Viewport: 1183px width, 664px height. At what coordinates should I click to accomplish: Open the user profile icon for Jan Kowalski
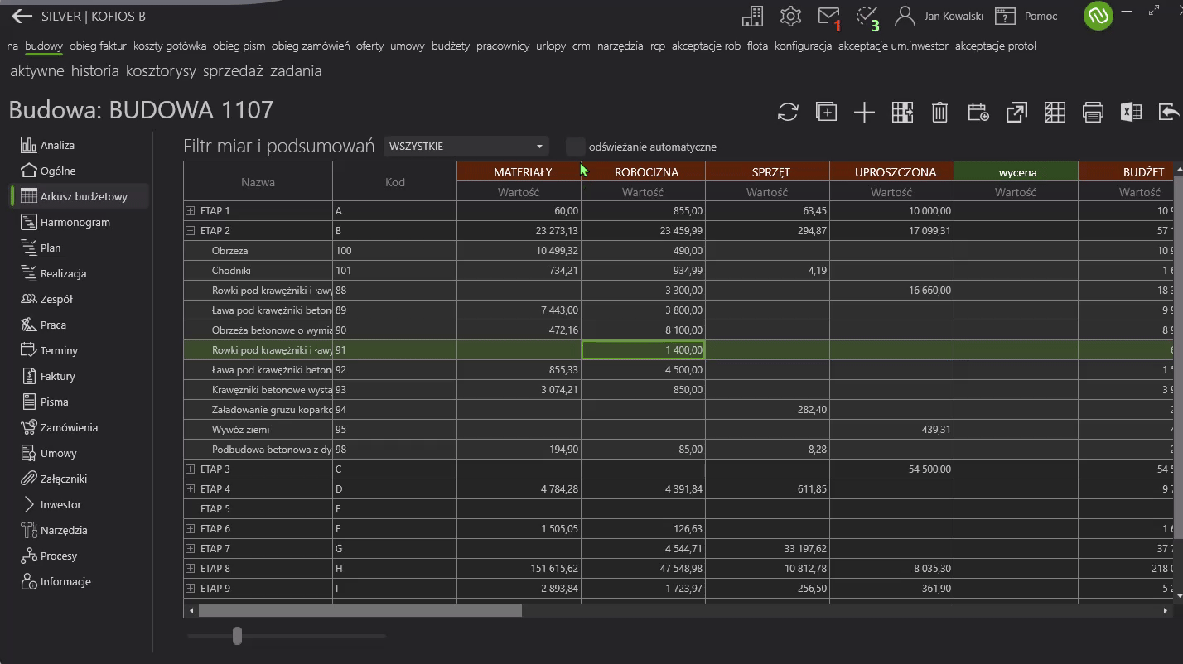point(905,16)
